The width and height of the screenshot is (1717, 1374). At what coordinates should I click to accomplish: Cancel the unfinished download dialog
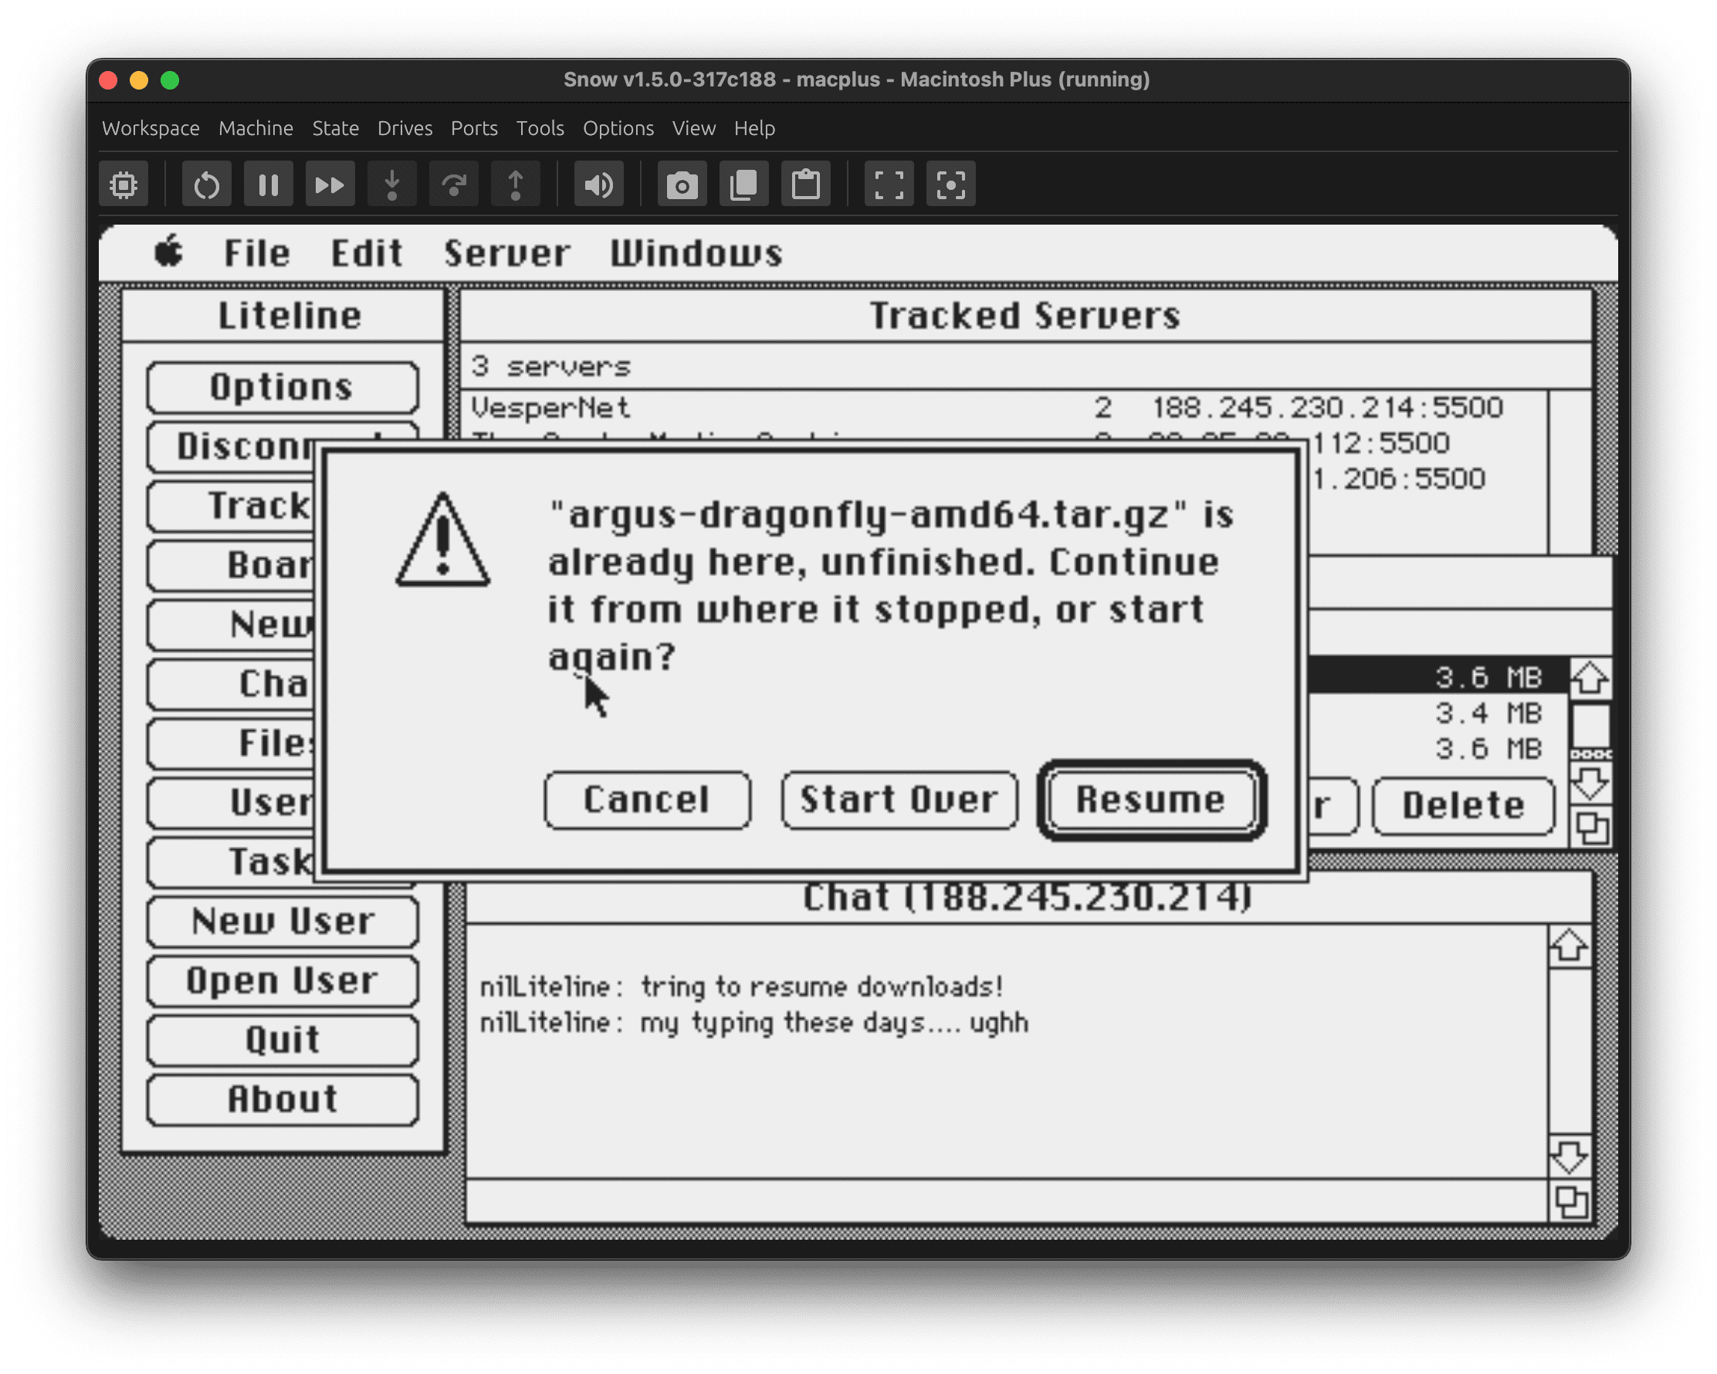click(647, 800)
